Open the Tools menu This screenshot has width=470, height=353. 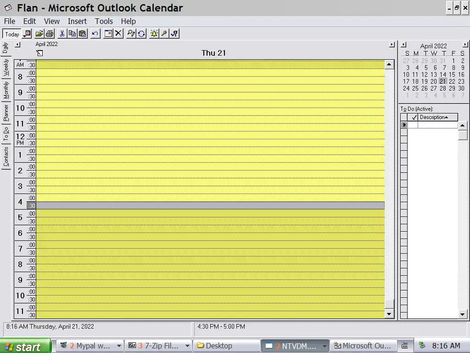pyautogui.click(x=104, y=21)
